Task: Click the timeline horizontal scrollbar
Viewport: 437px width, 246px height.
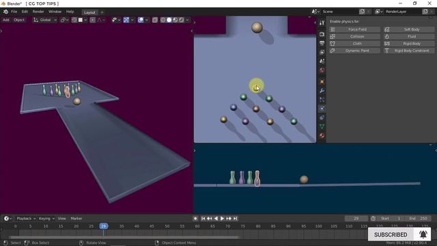Action: click(x=124, y=237)
